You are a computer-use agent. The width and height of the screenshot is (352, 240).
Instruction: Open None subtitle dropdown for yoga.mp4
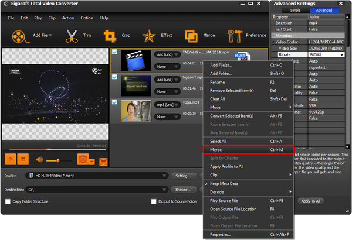coord(167,116)
